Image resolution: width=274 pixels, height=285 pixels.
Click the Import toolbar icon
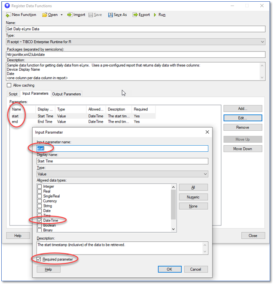point(70,15)
